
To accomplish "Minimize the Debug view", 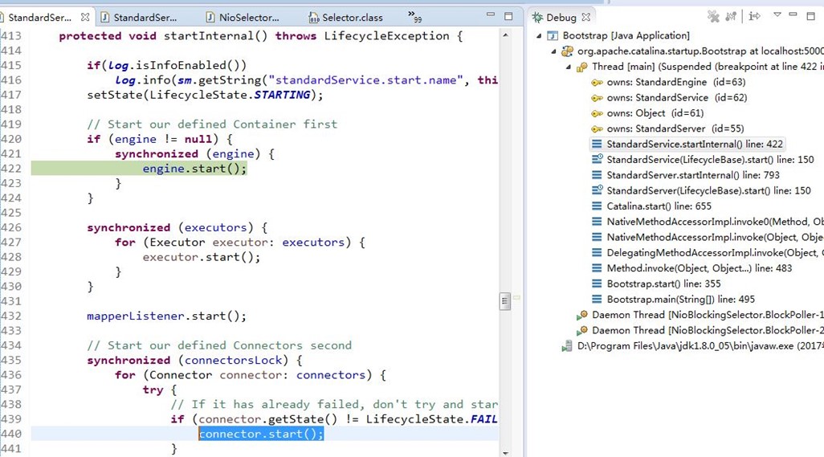I will (793, 14).
